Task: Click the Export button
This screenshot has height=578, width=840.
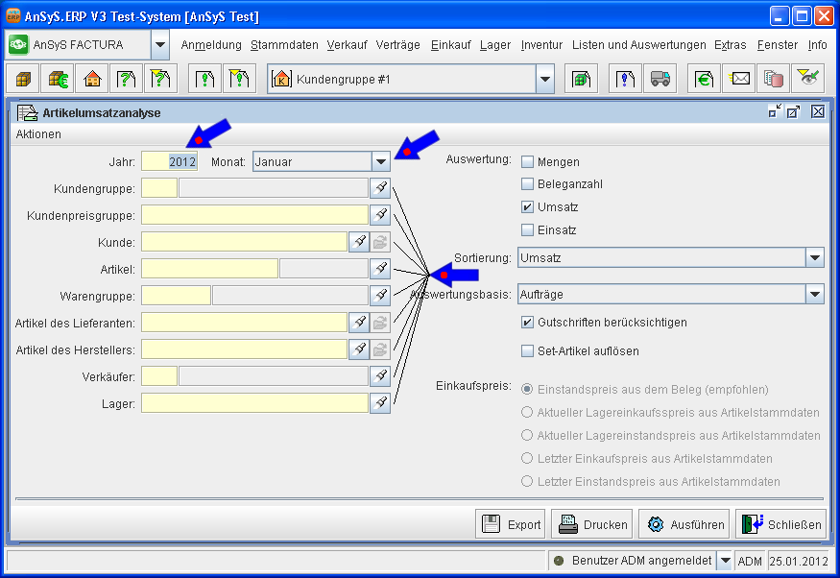Action: [511, 524]
